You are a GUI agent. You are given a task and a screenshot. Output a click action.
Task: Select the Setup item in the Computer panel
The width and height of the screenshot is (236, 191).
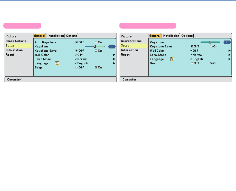pos(134,46)
